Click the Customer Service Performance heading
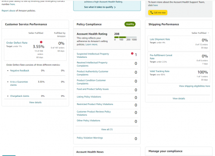 click(x=26, y=24)
